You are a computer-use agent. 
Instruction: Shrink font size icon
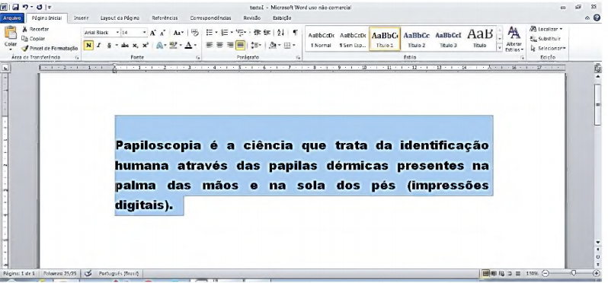(162, 33)
